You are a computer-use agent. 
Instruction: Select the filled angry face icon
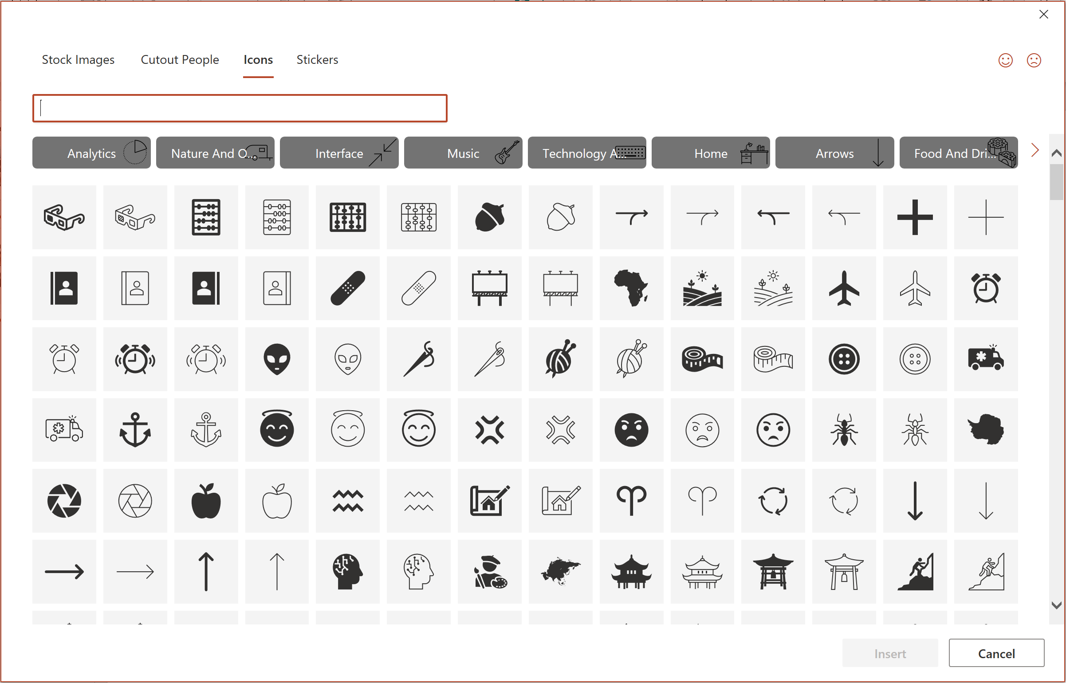[631, 430]
